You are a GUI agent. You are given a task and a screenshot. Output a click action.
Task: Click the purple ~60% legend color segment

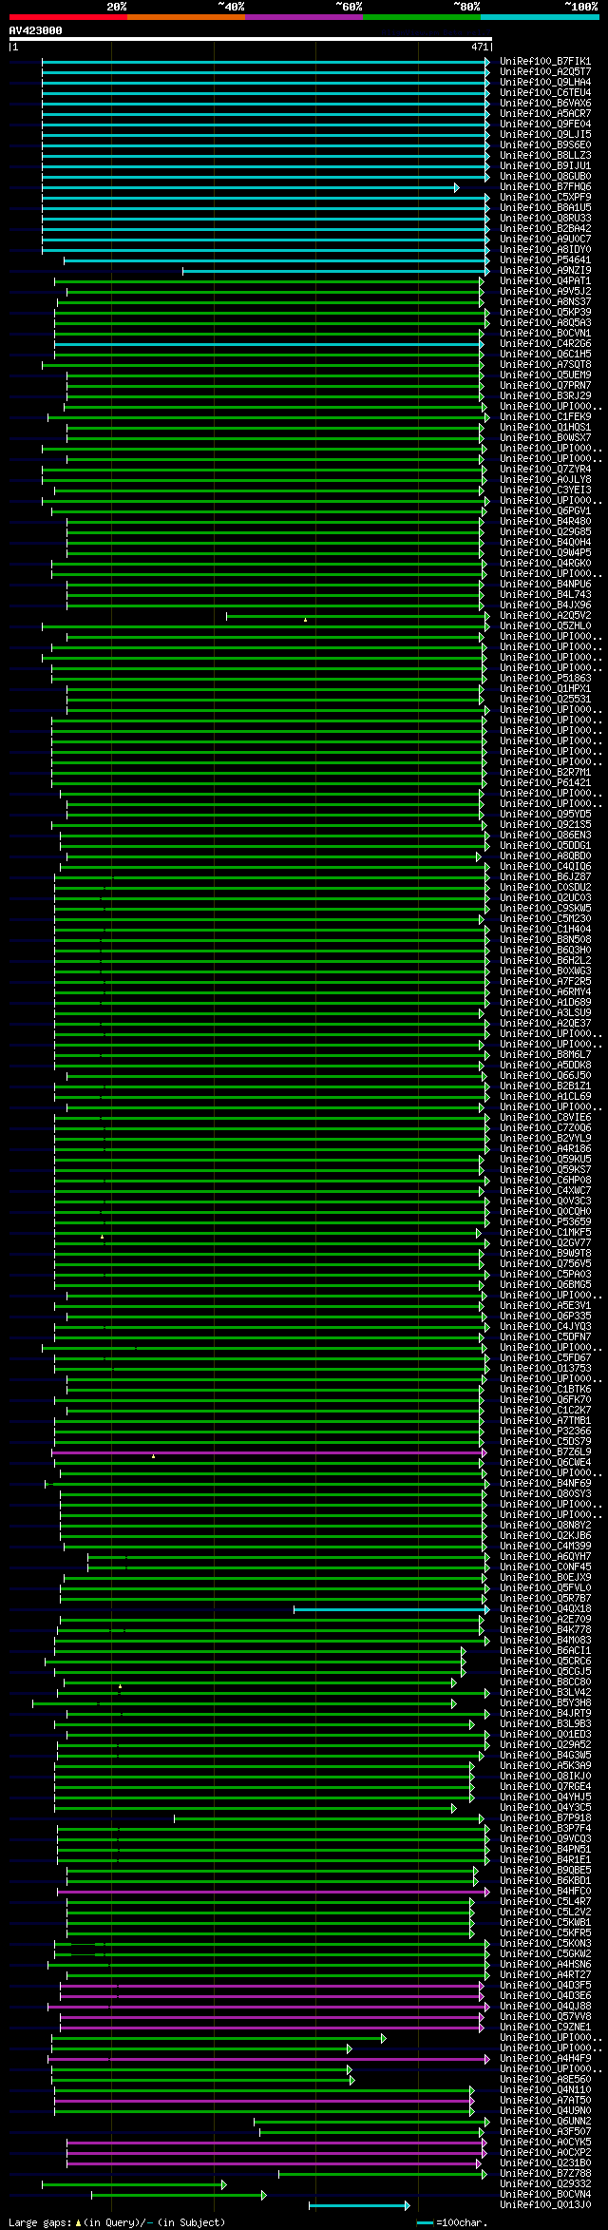pyautogui.click(x=304, y=17)
